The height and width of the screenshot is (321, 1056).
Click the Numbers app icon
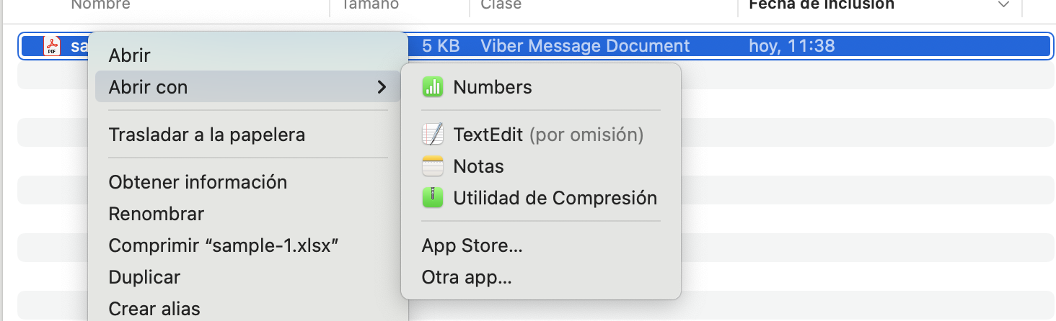point(432,87)
